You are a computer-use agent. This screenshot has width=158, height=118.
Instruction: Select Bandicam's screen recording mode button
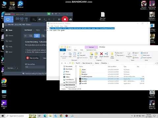point(8,20)
